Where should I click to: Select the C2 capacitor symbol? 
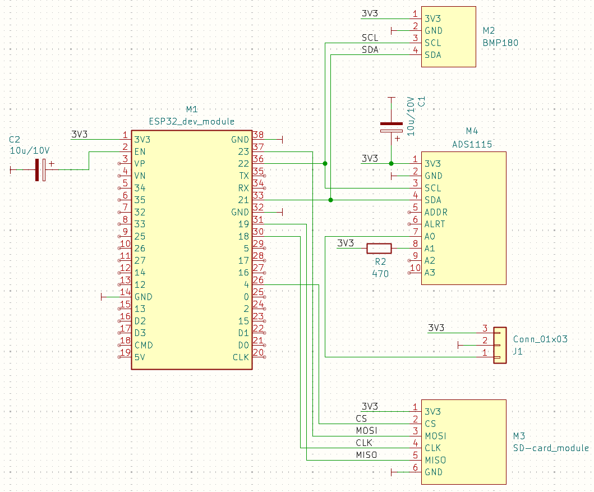40,169
